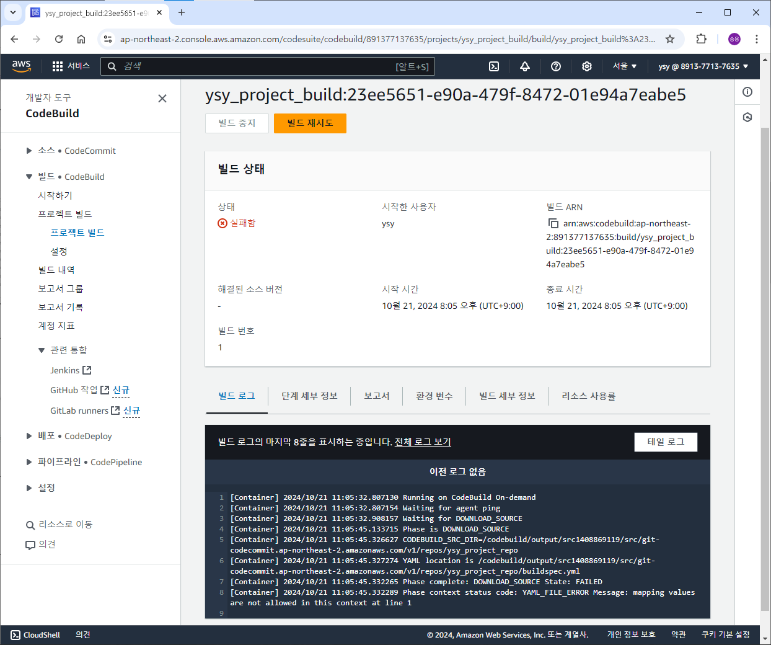Screen dimensions: 771x645
Task: Open the hexagon tools icon on right
Action: 747,117
